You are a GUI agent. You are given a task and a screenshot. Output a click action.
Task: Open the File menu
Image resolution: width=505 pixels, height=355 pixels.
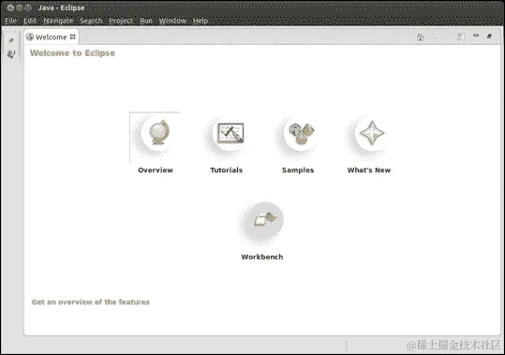(x=10, y=21)
